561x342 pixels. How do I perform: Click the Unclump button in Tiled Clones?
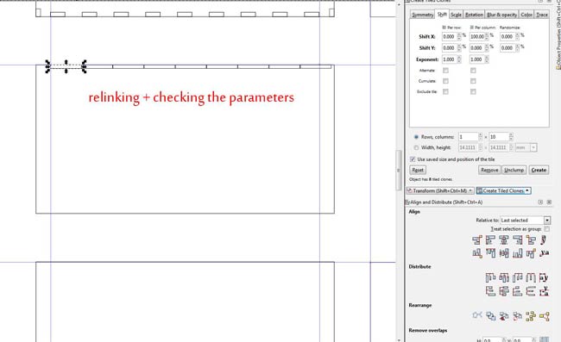tap(514, 170)
